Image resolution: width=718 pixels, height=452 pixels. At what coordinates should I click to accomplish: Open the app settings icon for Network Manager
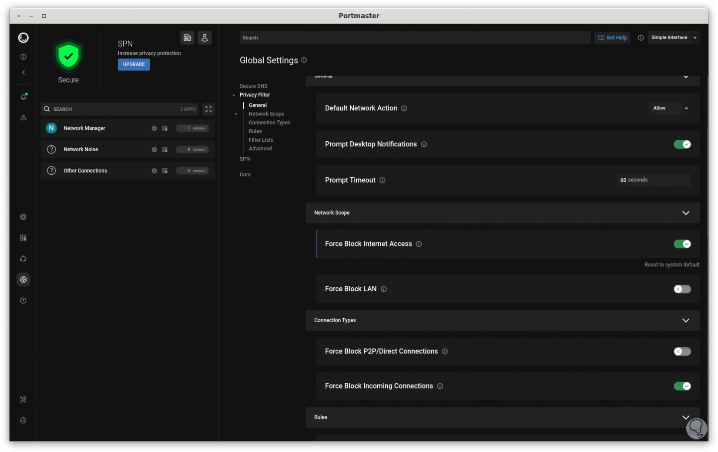tap(165, 128)
